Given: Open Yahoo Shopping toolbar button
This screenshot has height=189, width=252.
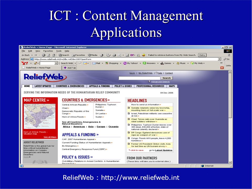Looking at the screenshot, I should pyautogui.click(x=112, y=63).
